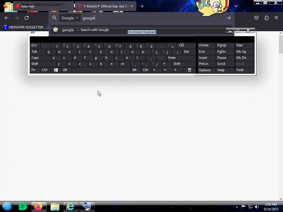This screenshot has height=212, width=283.
Task: Tap the End key
Action: tap(207, 52)
